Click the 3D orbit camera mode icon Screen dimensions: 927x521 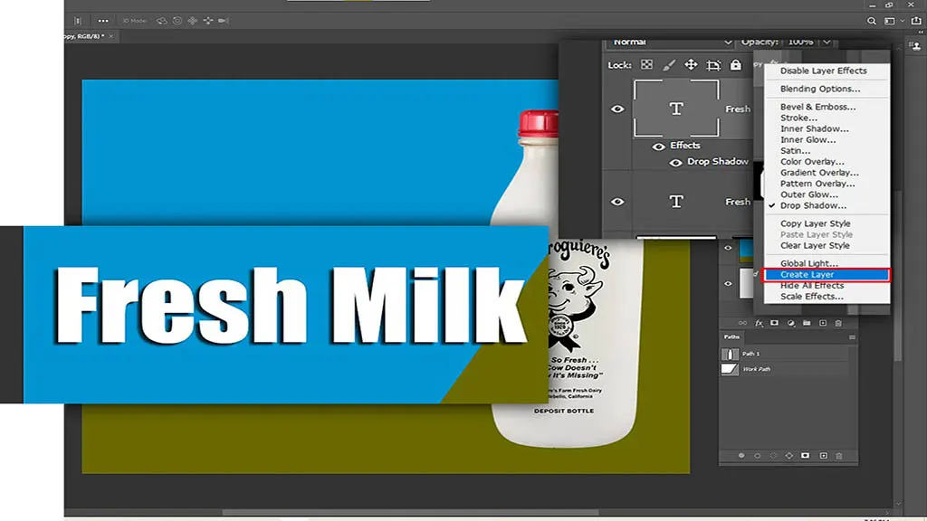[161, 21]
